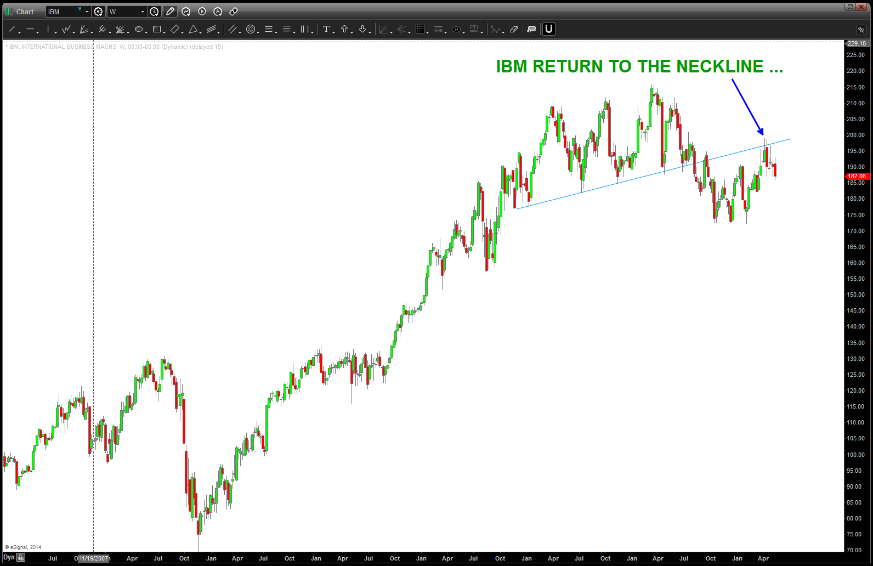Click the Dyn label at bottom left
The image size is (873, 566).
click(9, 558)
